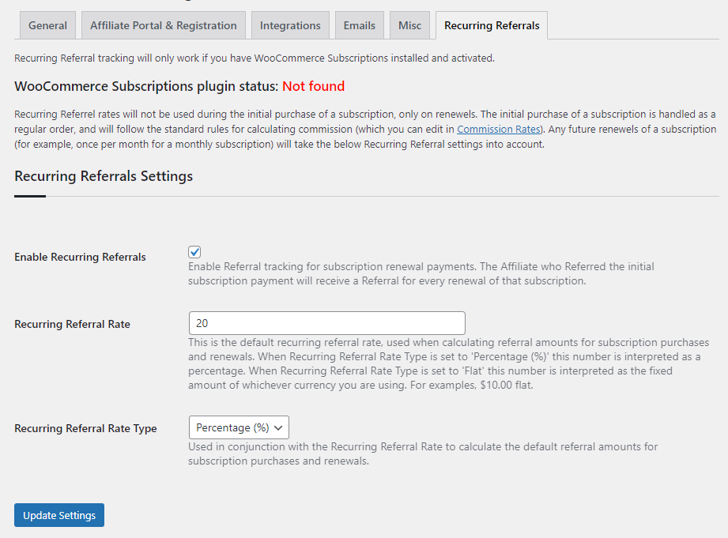Select the value 20 in the rate field
The image size is (728, 538).
click(x=199, y=322)
